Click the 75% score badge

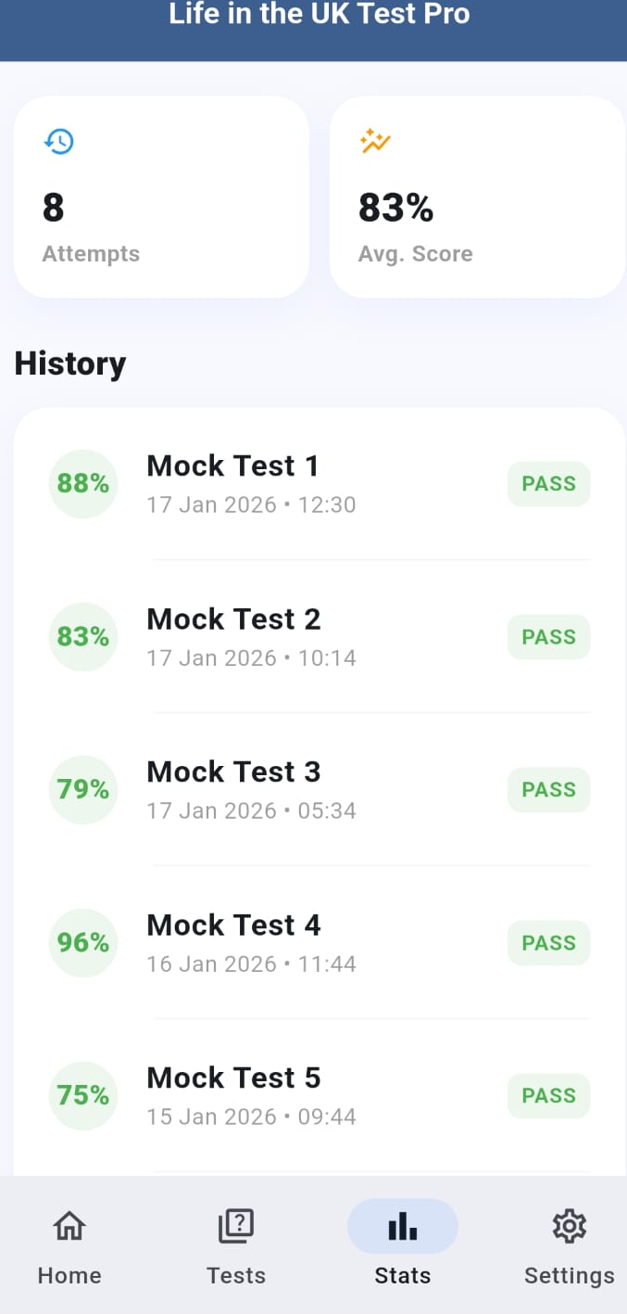83,1095
